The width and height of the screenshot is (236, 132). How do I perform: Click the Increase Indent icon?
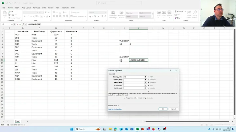click(x=67, y=16)
